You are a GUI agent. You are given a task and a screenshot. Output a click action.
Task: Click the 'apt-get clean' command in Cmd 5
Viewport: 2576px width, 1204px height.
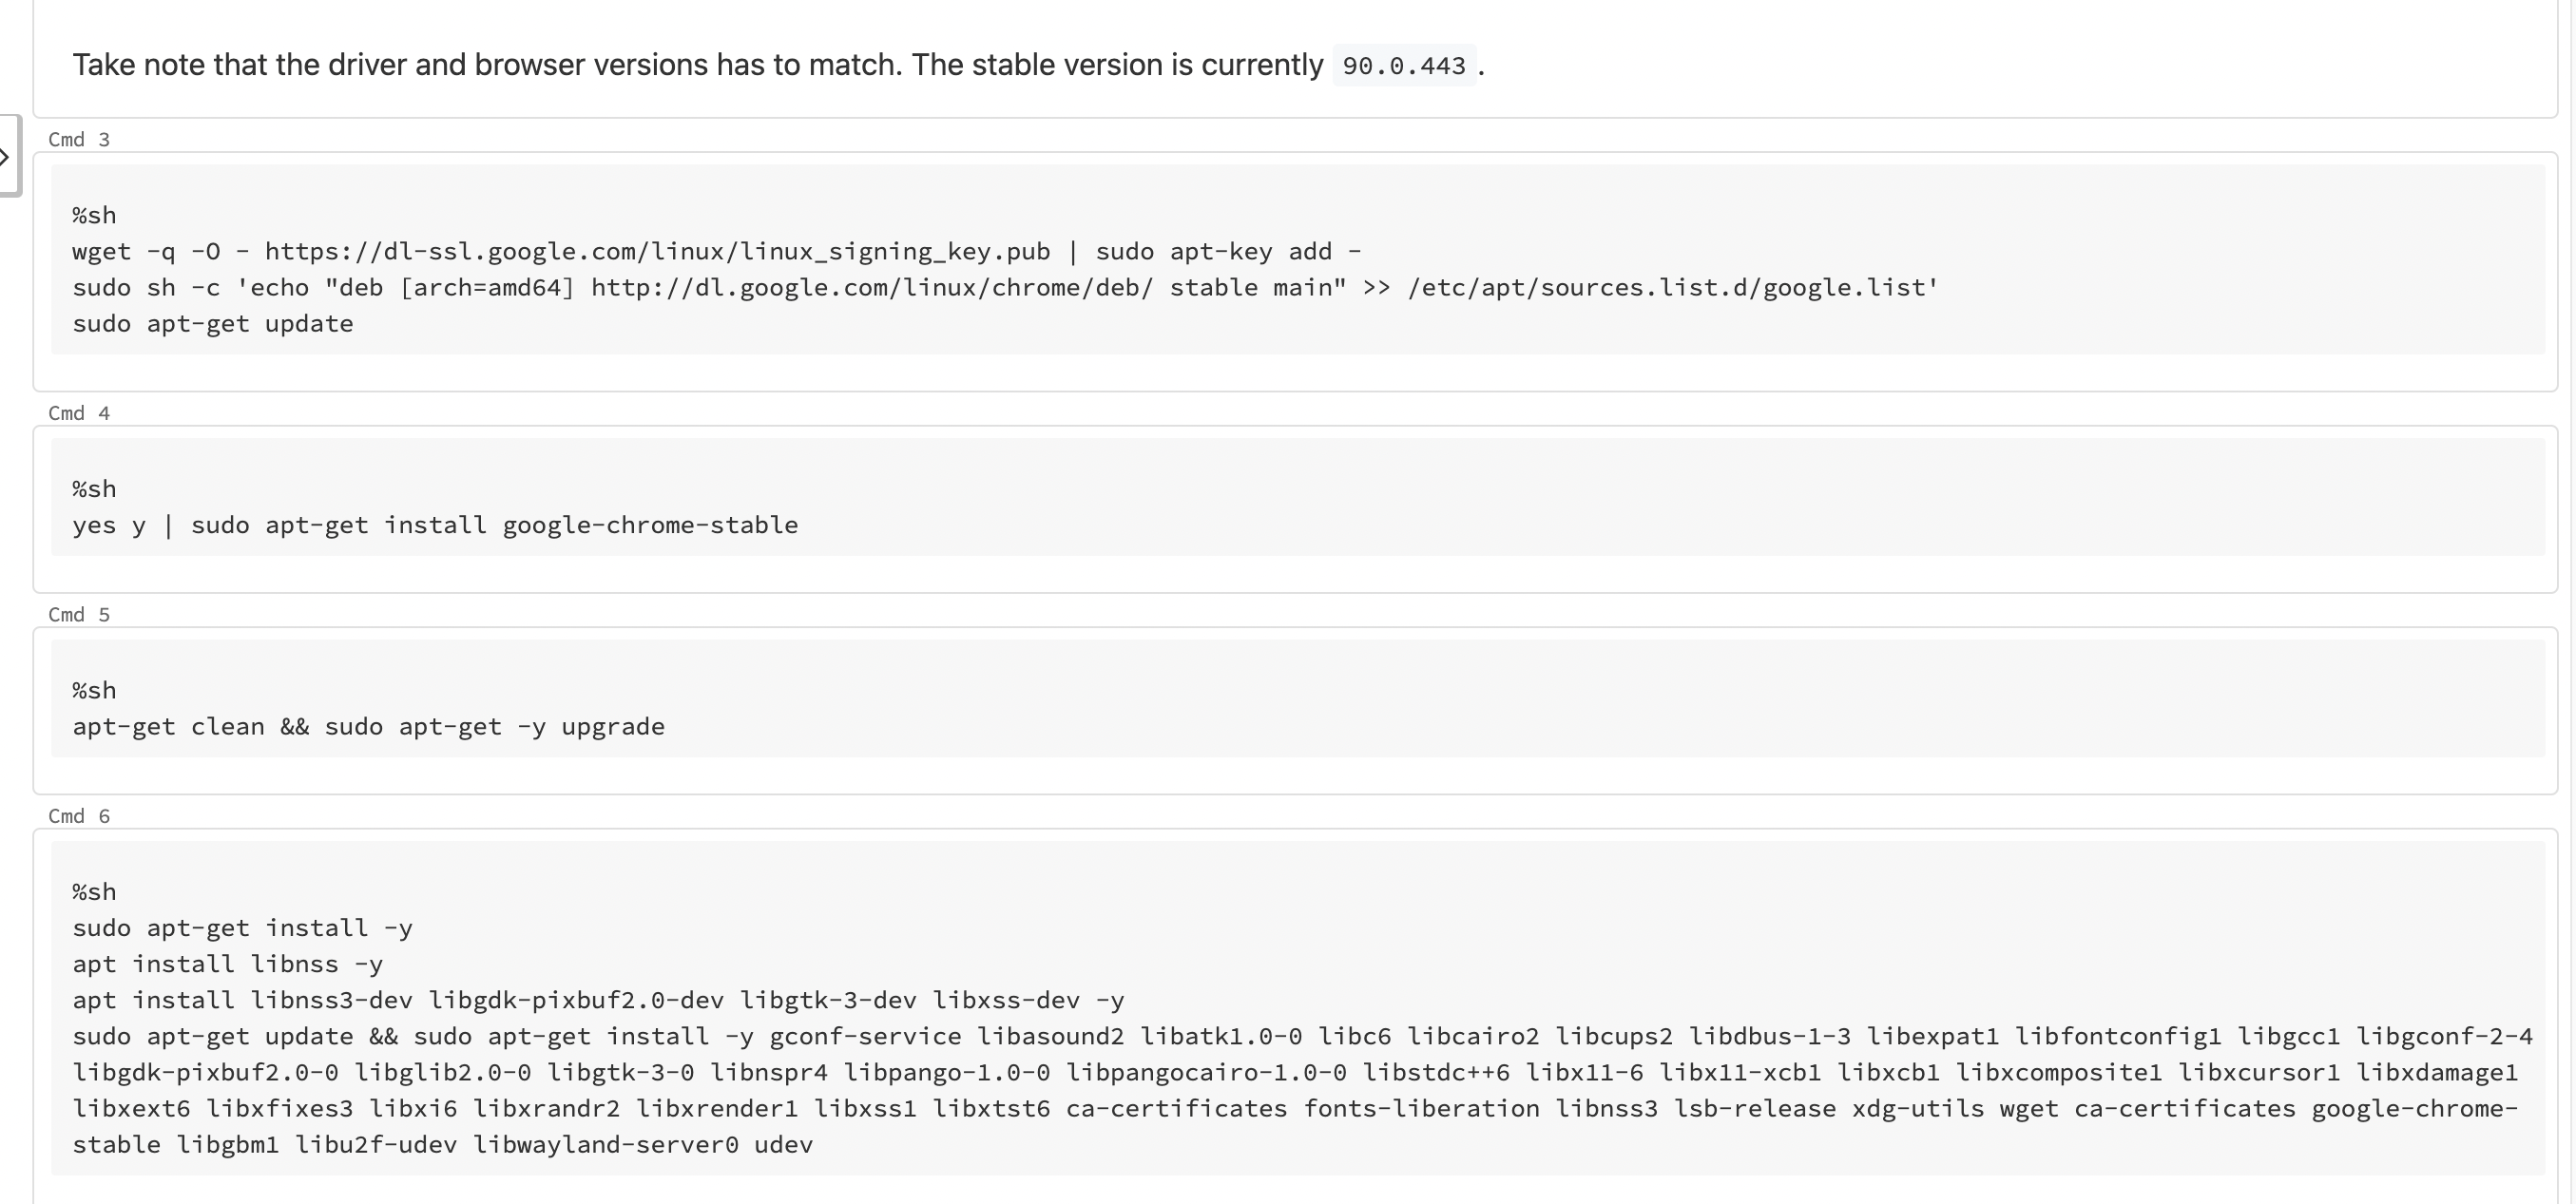tap(168, 727)
